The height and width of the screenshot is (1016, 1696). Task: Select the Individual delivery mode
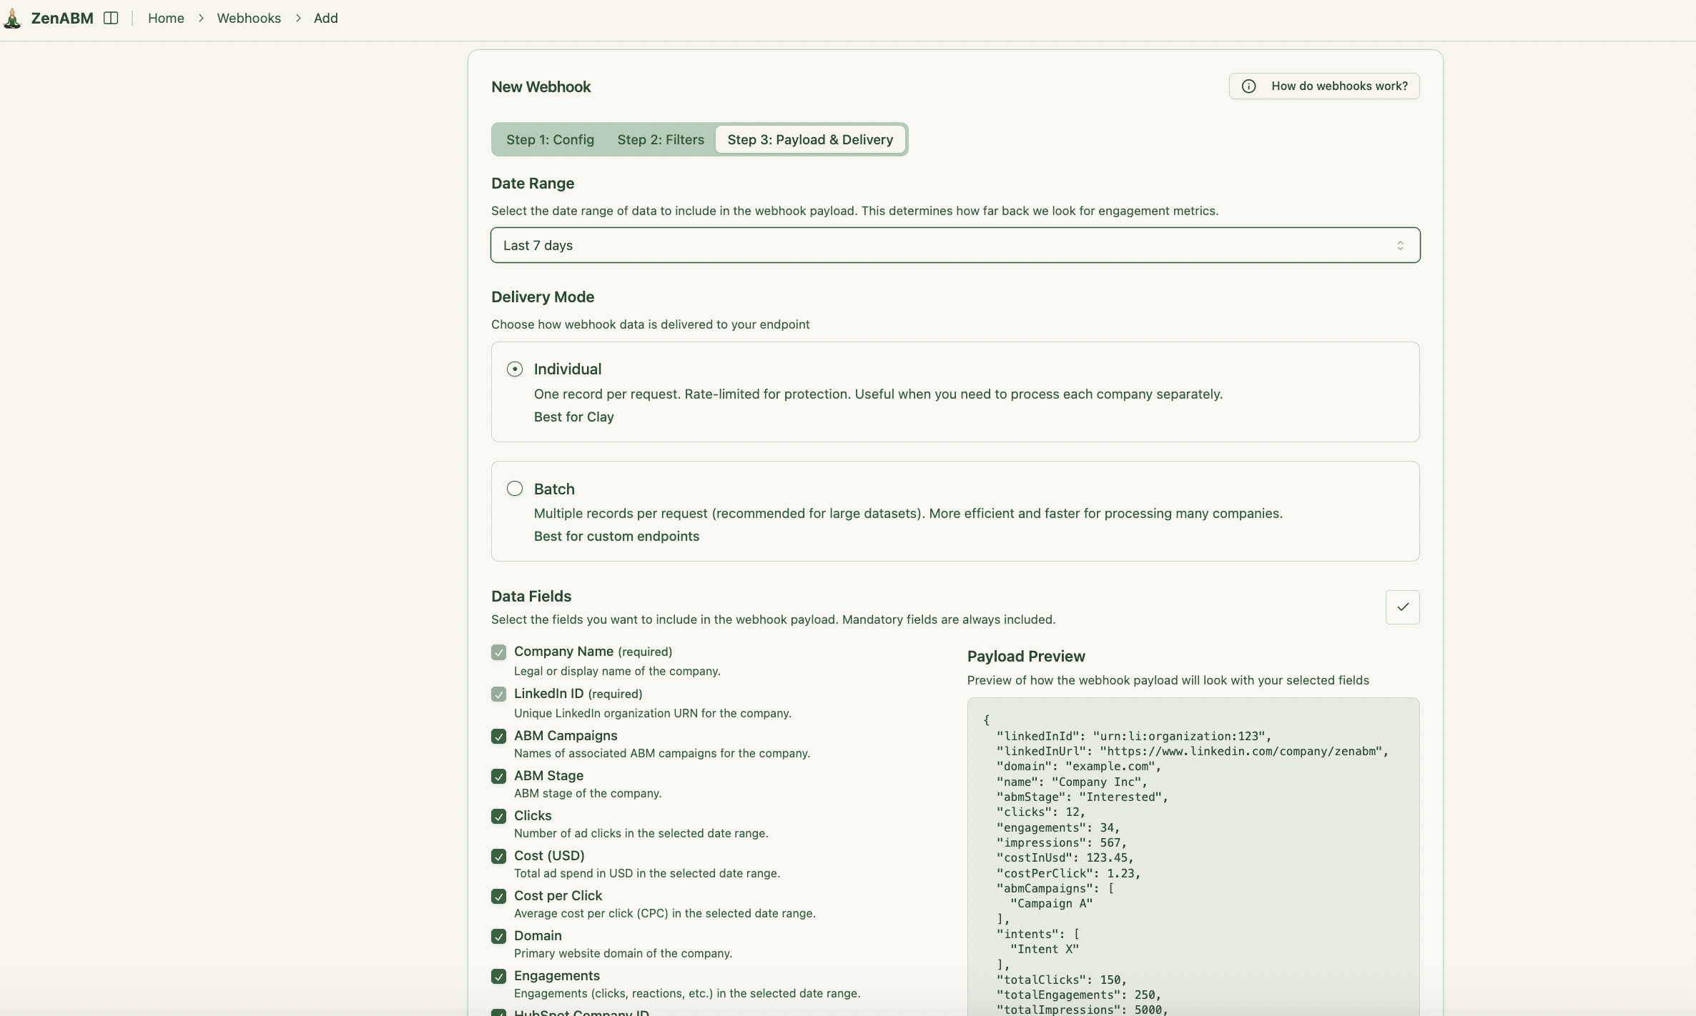coord(514,369)
